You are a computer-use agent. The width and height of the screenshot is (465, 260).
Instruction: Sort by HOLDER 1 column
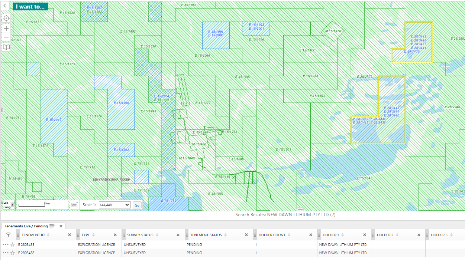coord(342,235)
